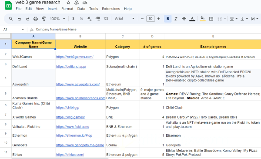Screen dimensions: 261x159
Task: Open the borders tool
Action: click(211, 19)
